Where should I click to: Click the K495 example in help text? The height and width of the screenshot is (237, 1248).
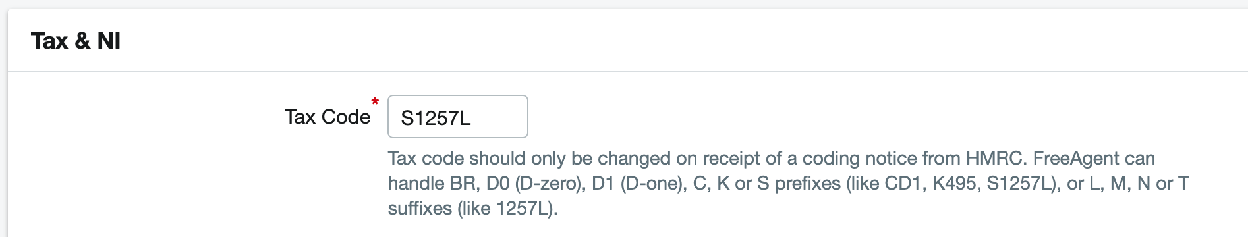coord(954,183)
